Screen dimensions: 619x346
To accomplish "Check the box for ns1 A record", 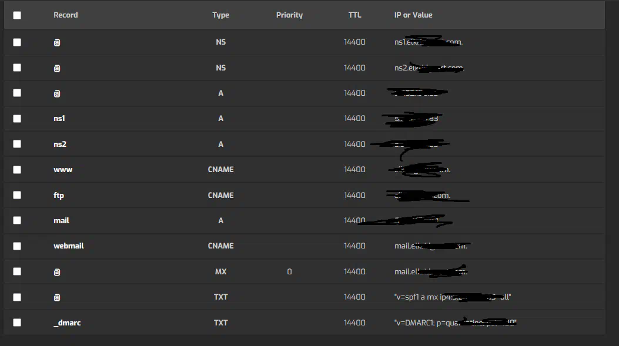I will (x=17, y=119).
